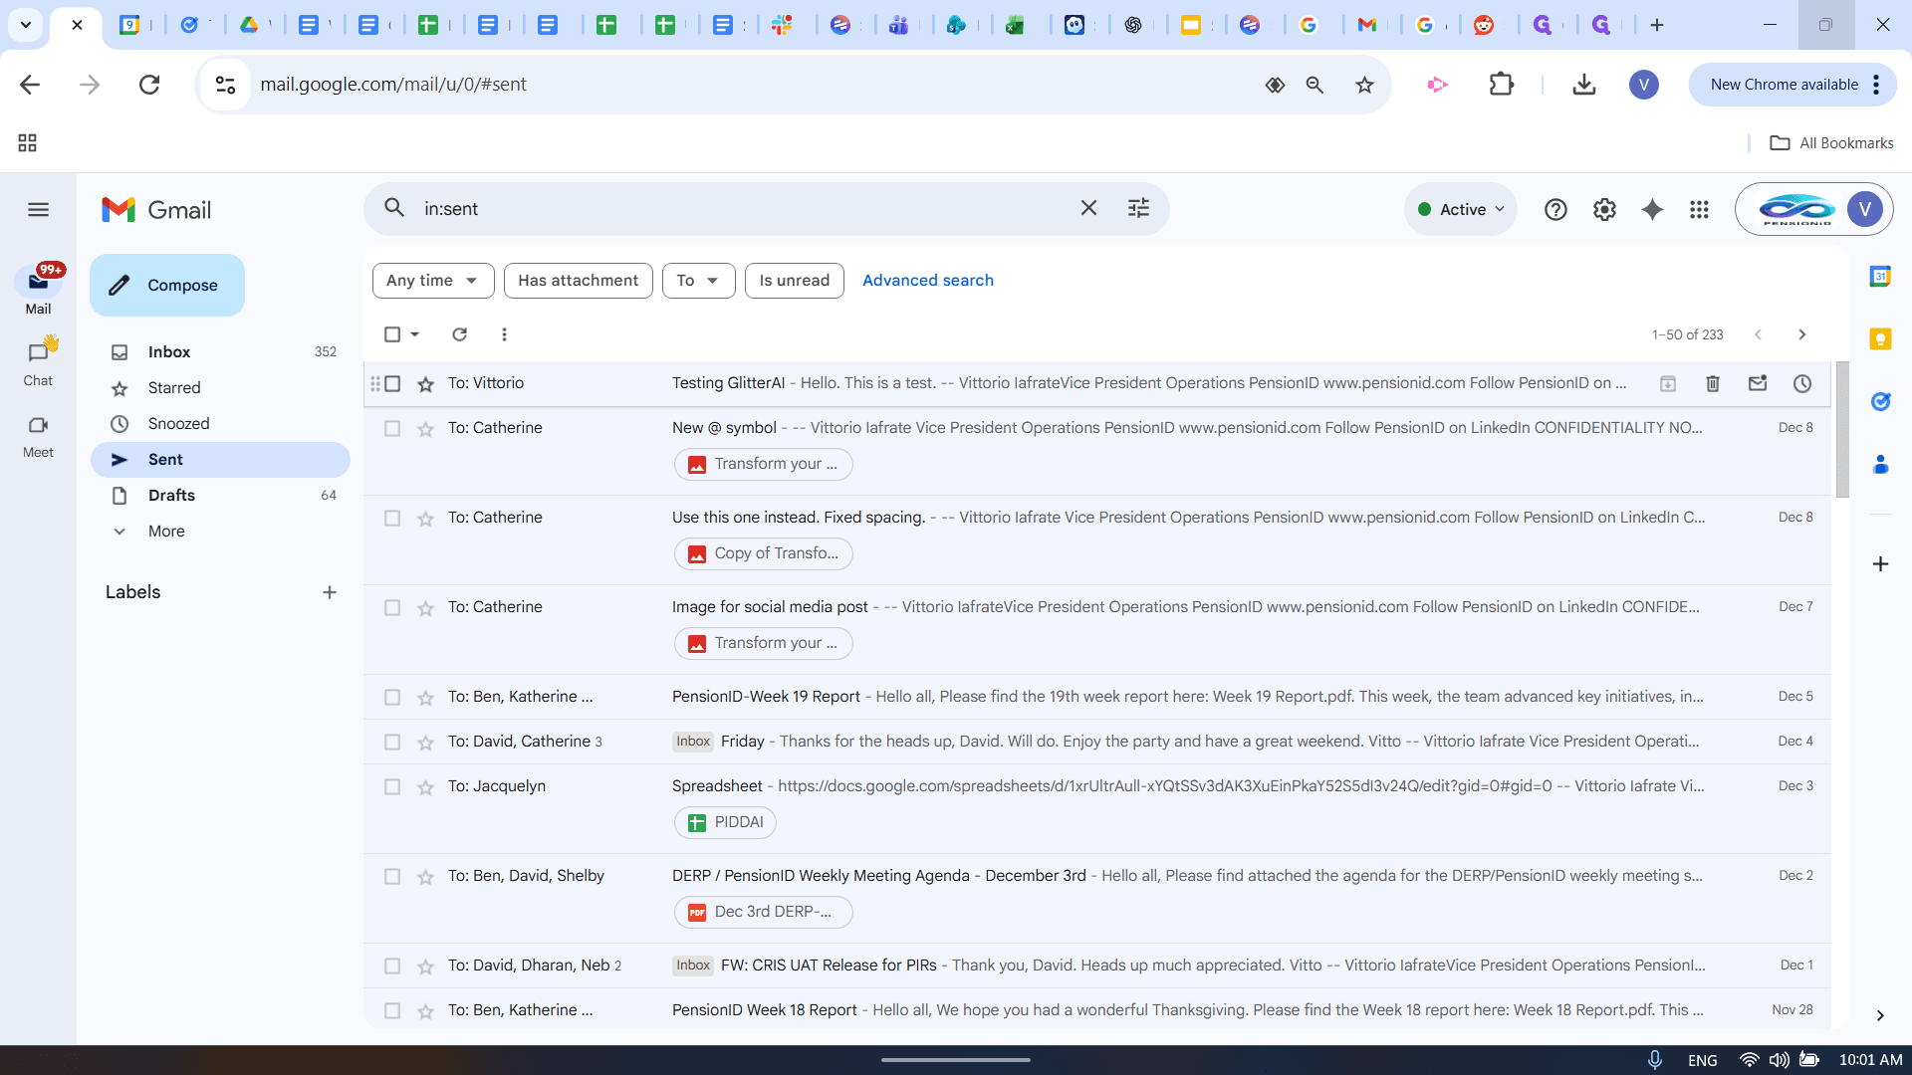Open the Active status dropdown
1912x1075 pixels.
(1460, 209)
